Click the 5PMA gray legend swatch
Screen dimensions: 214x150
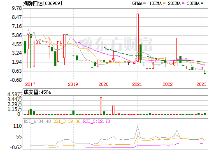pyautogui.click(x=144, y=3)
